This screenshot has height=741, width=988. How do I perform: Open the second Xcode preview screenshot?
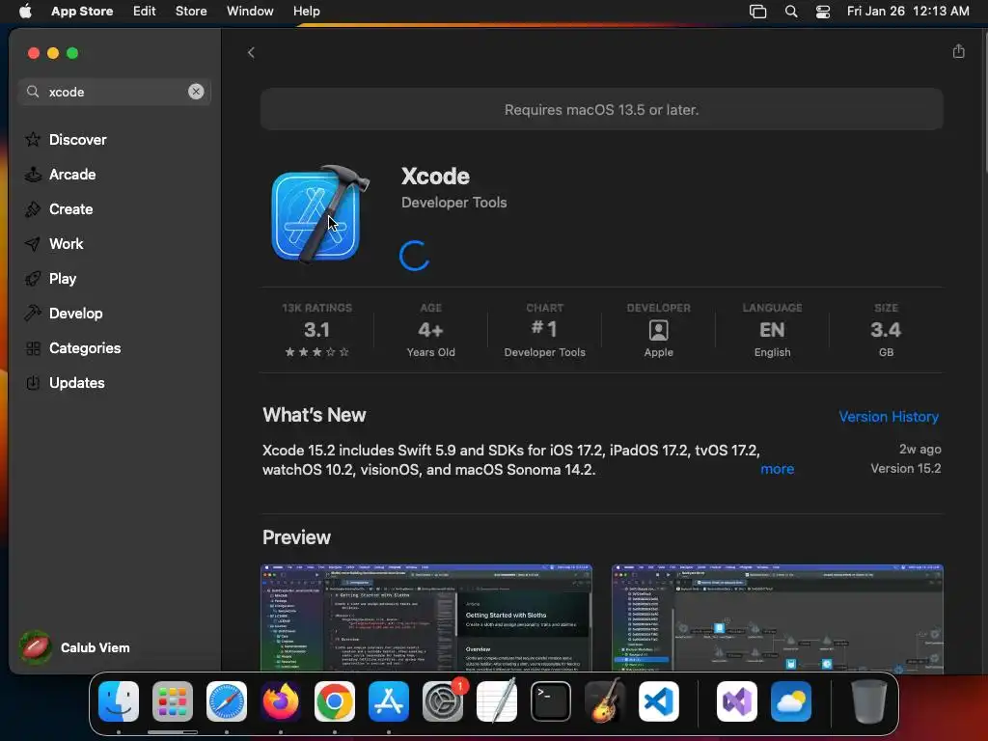click(x=777, y=617)
